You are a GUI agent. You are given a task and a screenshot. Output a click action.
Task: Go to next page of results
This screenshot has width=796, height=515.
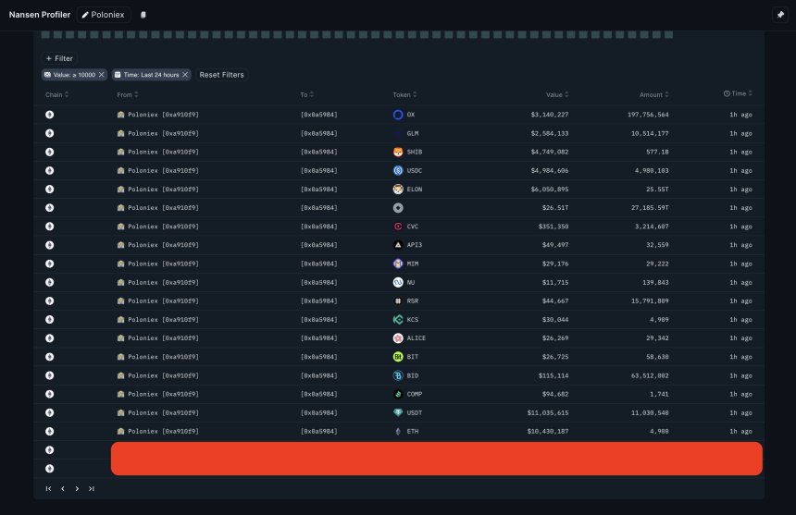[77, 488]
